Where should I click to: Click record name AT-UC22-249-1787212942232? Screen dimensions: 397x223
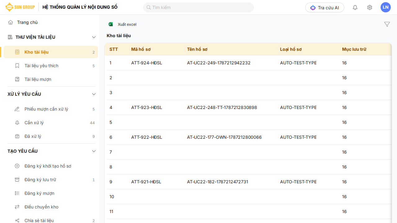(x=219, y=63)
